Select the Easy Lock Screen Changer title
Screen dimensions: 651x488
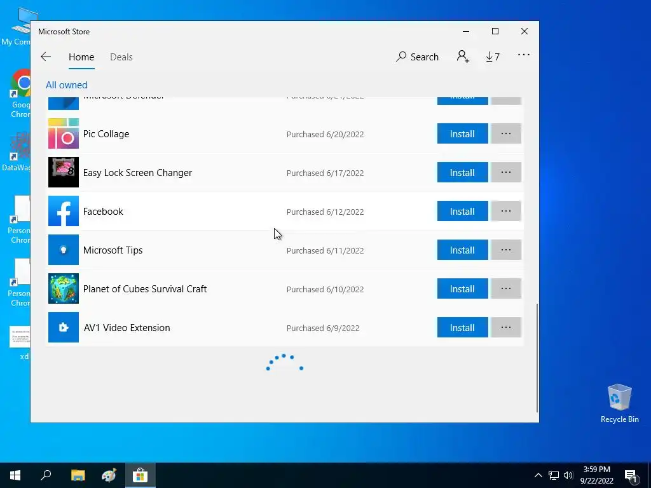coord(137,173)
